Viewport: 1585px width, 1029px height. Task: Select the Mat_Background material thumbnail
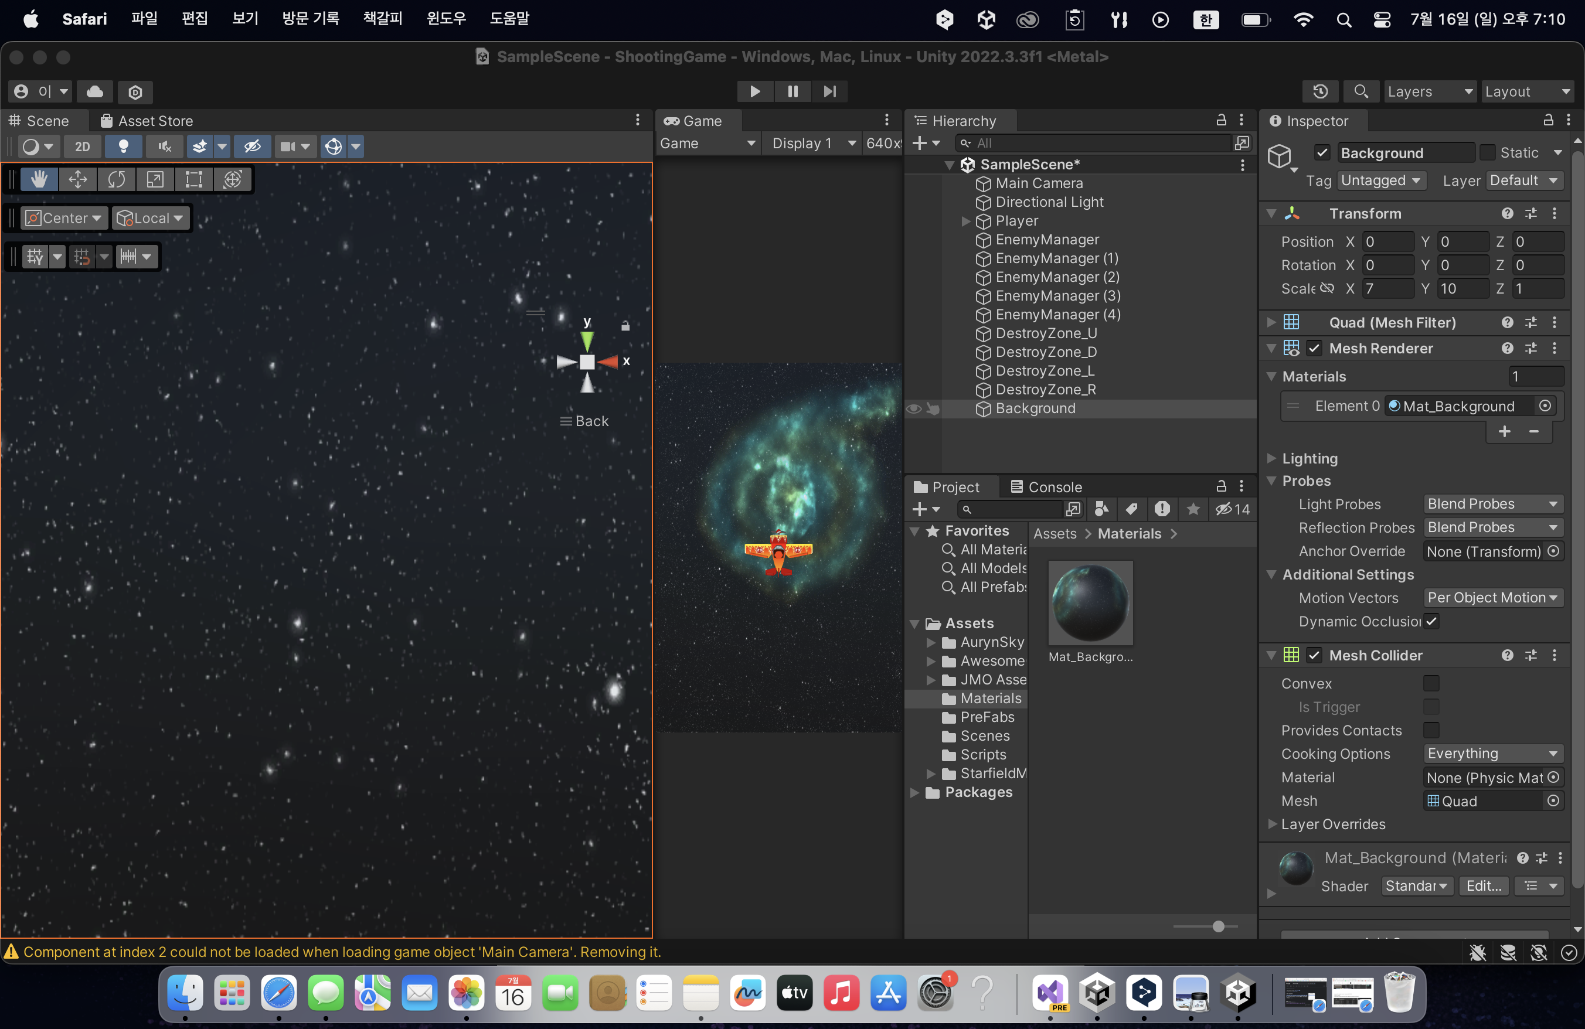point(1090,603)
